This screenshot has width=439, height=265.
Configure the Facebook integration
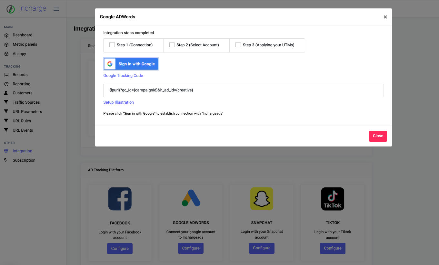pyautogui.click(x=120, y=249)
